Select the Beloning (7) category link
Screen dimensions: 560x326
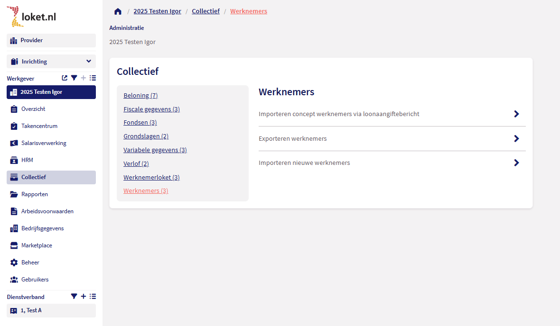click(140, 96)
